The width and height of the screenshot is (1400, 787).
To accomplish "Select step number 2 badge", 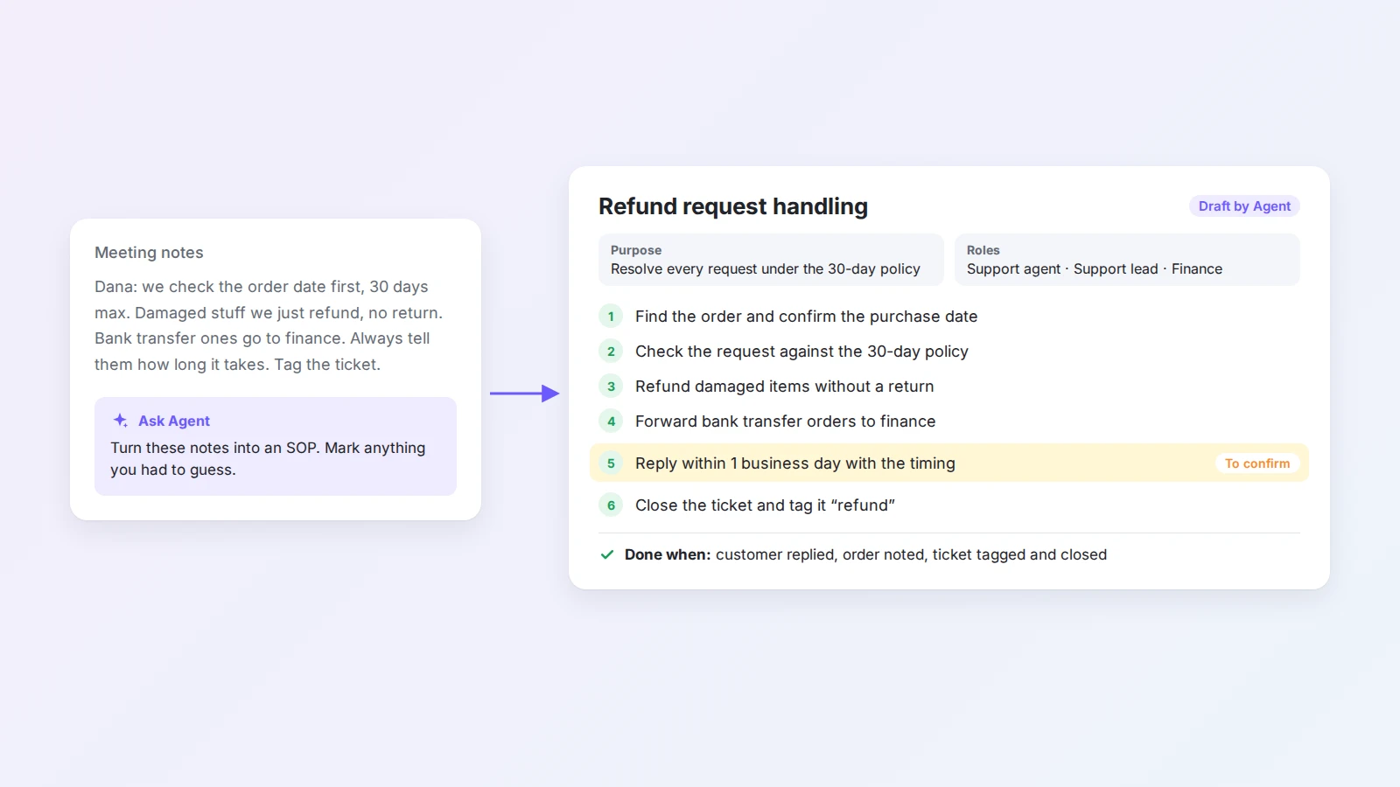I will pyautogui.click(x=611, y=352).
